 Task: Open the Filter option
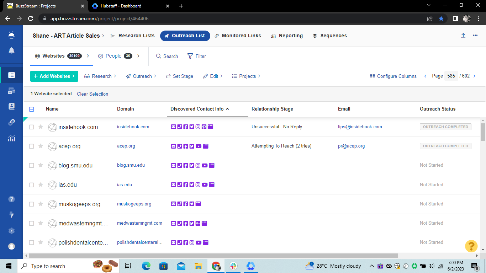point(197,56)
